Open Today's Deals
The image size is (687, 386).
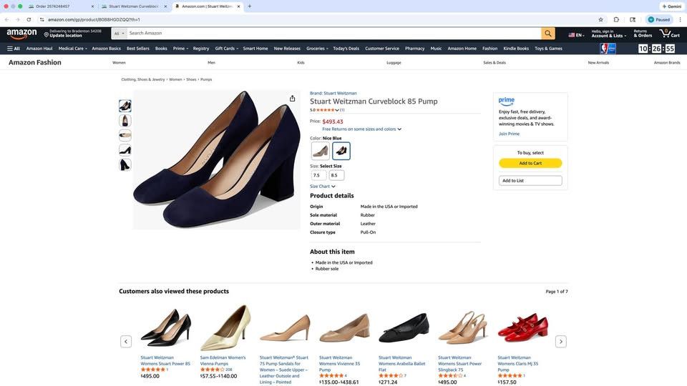pyautogui.click(x=346, y=49)
